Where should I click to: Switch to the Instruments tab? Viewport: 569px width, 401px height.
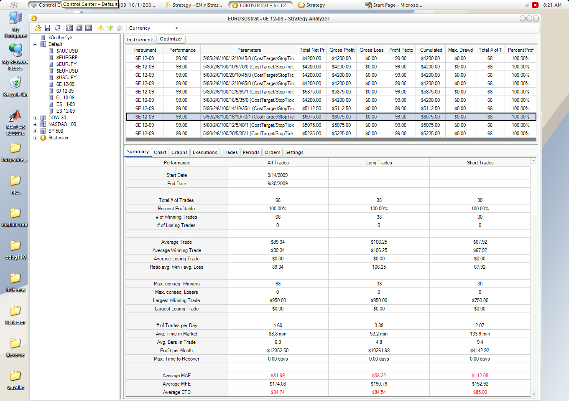coord(140,40)
